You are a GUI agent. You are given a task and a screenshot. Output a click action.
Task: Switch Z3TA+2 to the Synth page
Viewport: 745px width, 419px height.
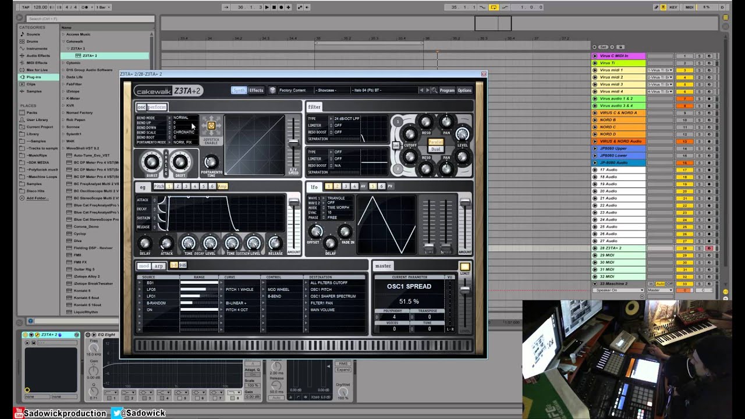click(x=239, y=90)
